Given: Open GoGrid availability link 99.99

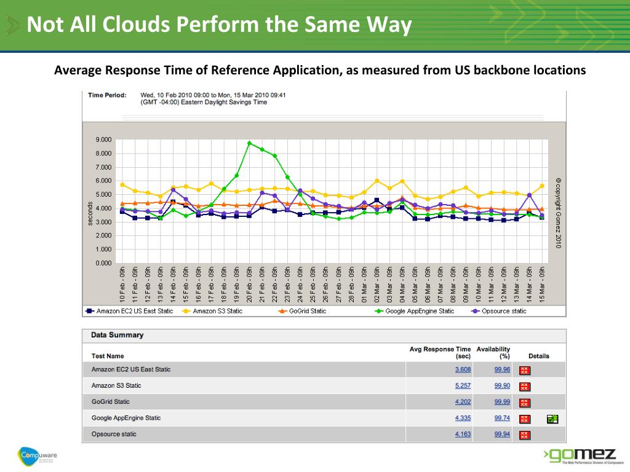Looking at the screenshot, I should click(x=502, y=401).
